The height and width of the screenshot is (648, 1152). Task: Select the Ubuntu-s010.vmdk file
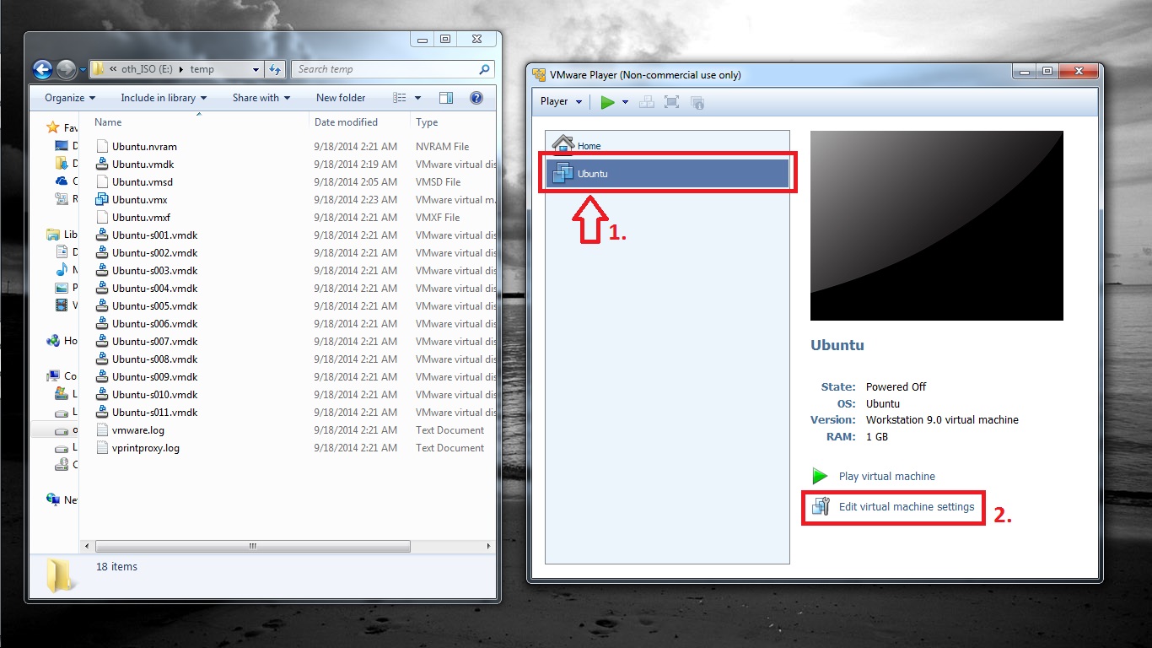154,394
